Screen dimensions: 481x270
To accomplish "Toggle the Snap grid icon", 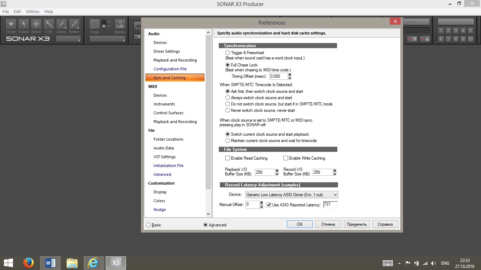I will 94,24.
